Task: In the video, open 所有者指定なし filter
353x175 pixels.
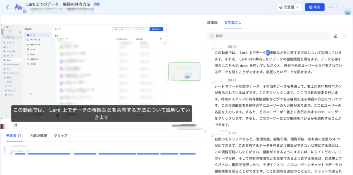Action: point(123,39)
